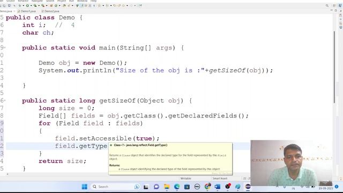The height and width of the screenshot is (193, 343).
Task: Switch to the Java perspective icon
Action: point(340,6)
